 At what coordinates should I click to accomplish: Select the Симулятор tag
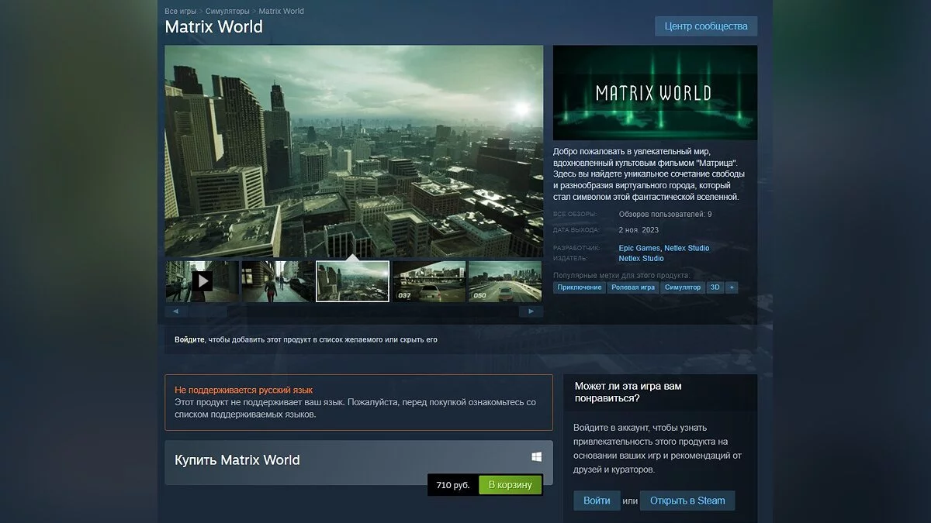[683, 287]
